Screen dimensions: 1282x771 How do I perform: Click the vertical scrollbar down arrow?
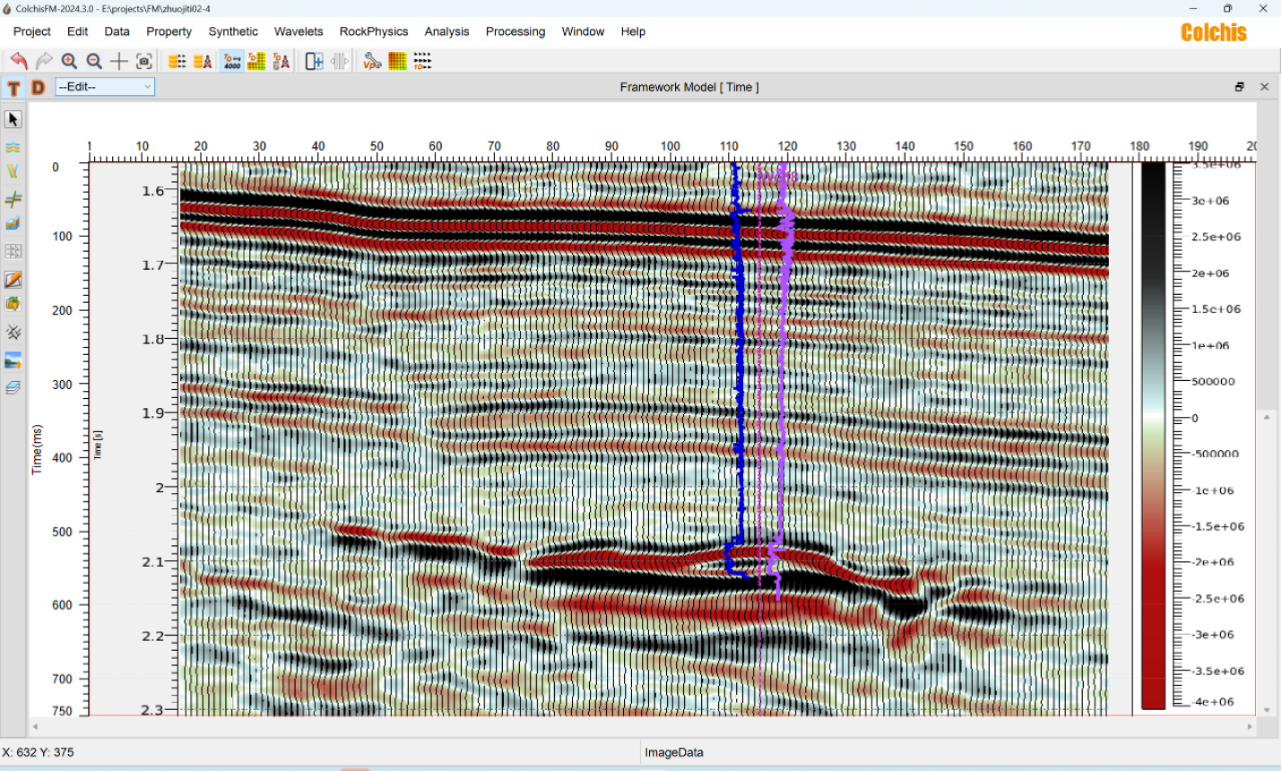click(1267, 710)
